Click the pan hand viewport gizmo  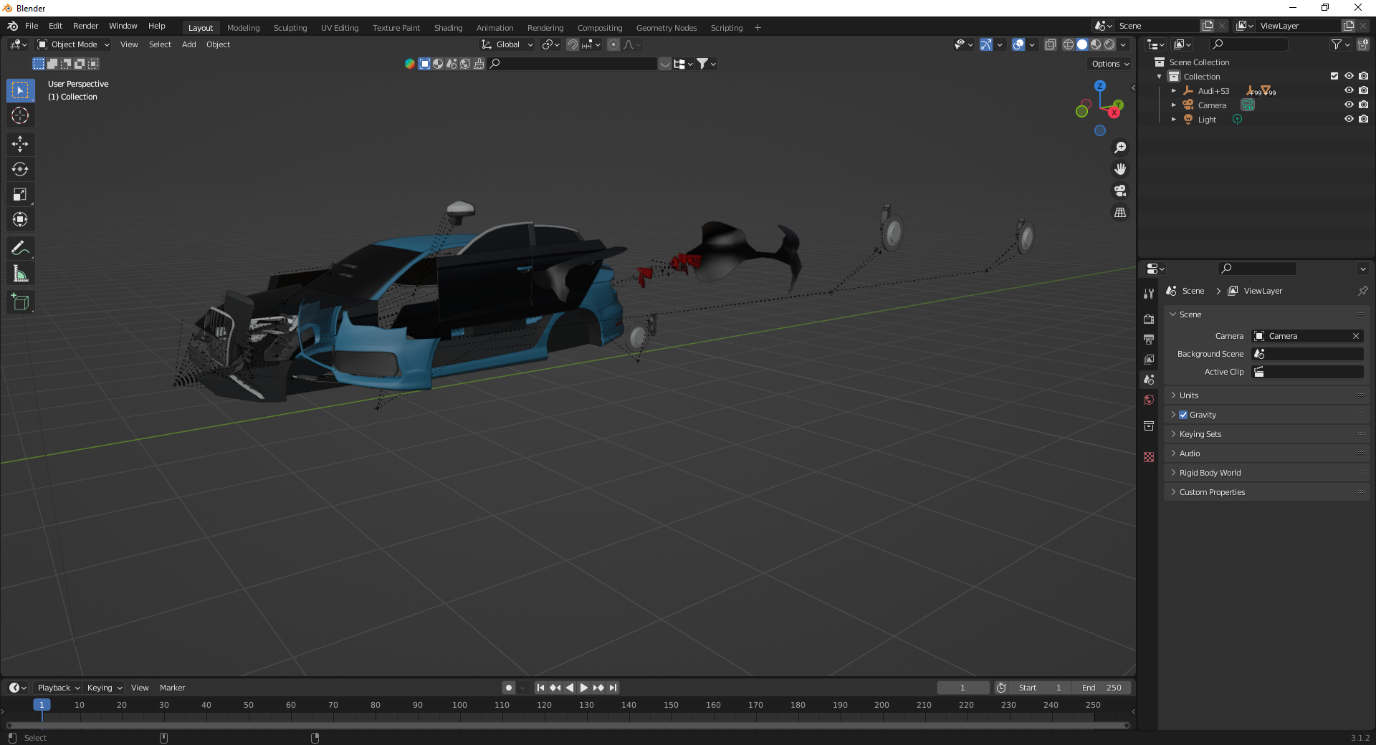1120,169
